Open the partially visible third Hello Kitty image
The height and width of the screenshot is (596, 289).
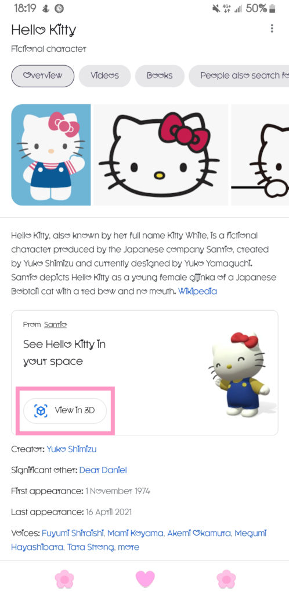(260, 155)
